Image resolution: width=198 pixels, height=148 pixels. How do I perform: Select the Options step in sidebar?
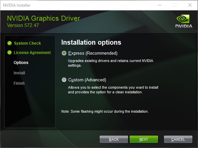coord(21,63)
